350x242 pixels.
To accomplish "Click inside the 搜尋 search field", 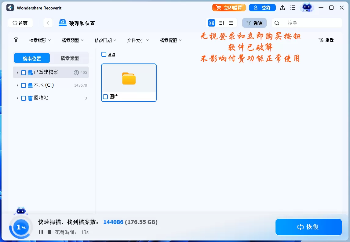I will click(x=305, y=23).
